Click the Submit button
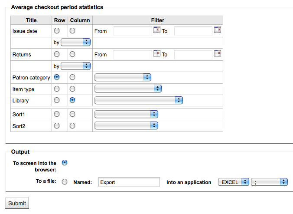 (x=17, y=203)
